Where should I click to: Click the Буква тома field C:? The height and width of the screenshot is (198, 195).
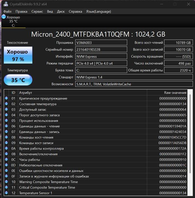[x=101, y=70]
